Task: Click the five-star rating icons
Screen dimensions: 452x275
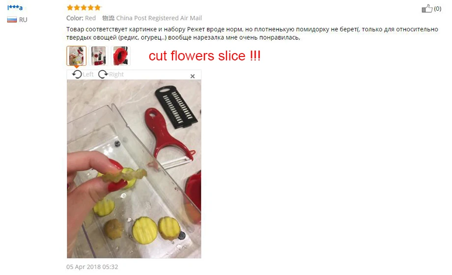Action: 84,7
